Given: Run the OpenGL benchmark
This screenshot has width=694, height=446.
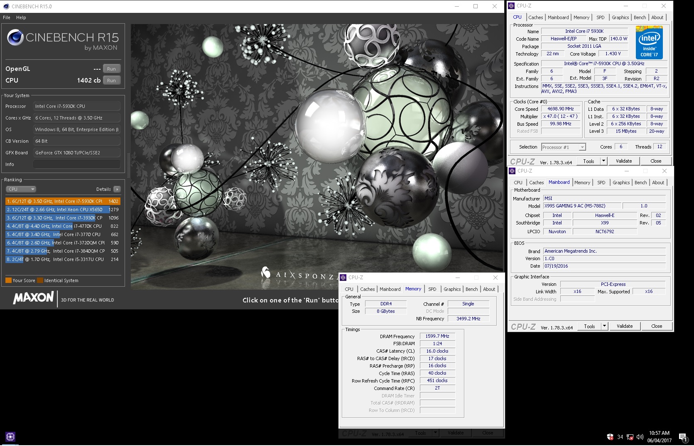Looking at the screenshot, I should tap(112, 69).
